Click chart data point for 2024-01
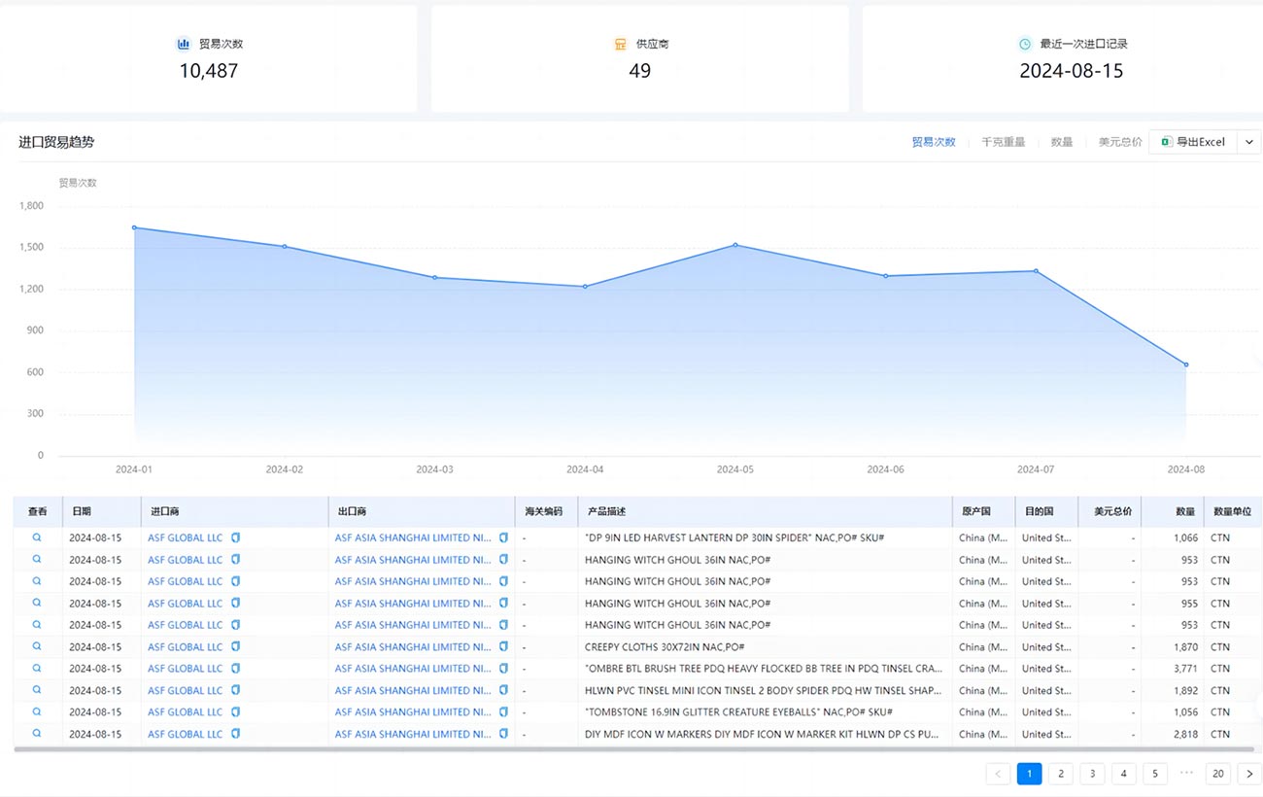 coord(134,227)
